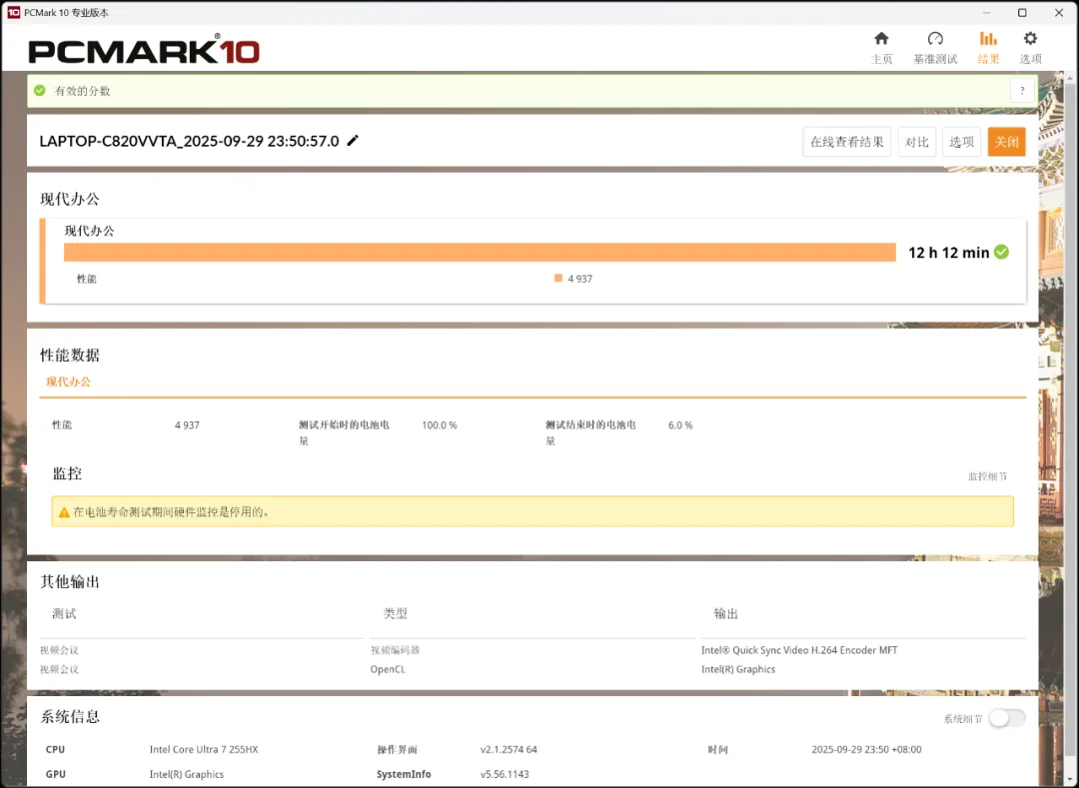This screenshot has width=1079, height=788.
Task: Click the PCMark 10 title bar app icon
Action: [13, 12]
